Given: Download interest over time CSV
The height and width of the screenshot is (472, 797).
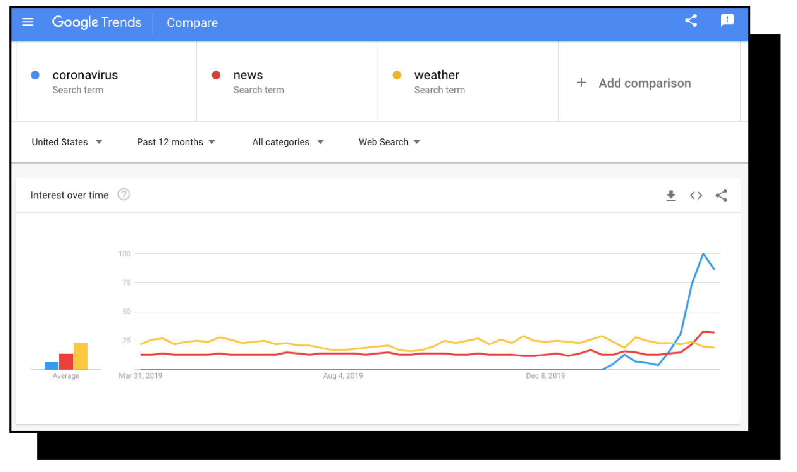Looking at the screenshot, I should tap(671, 195).
